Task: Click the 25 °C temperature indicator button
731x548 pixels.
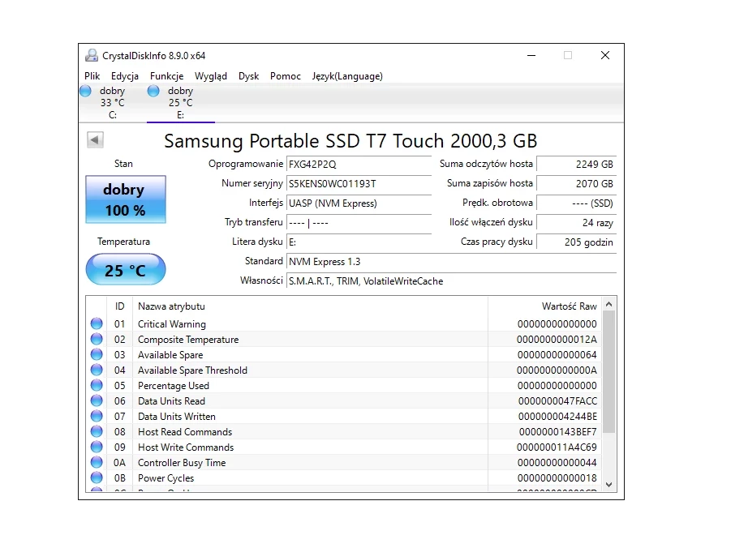Action: (125, 268)
